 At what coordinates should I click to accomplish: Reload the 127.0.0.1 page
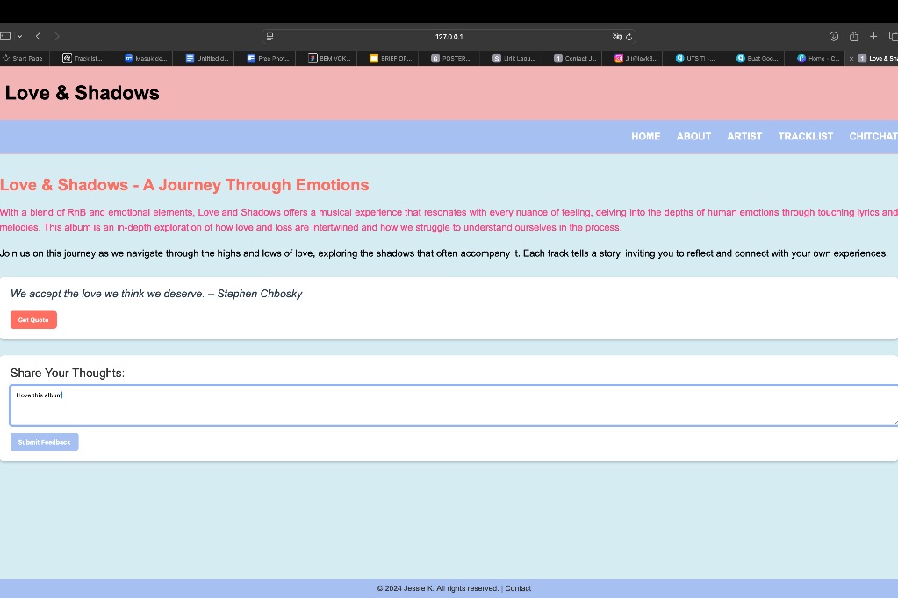point(629,36)
